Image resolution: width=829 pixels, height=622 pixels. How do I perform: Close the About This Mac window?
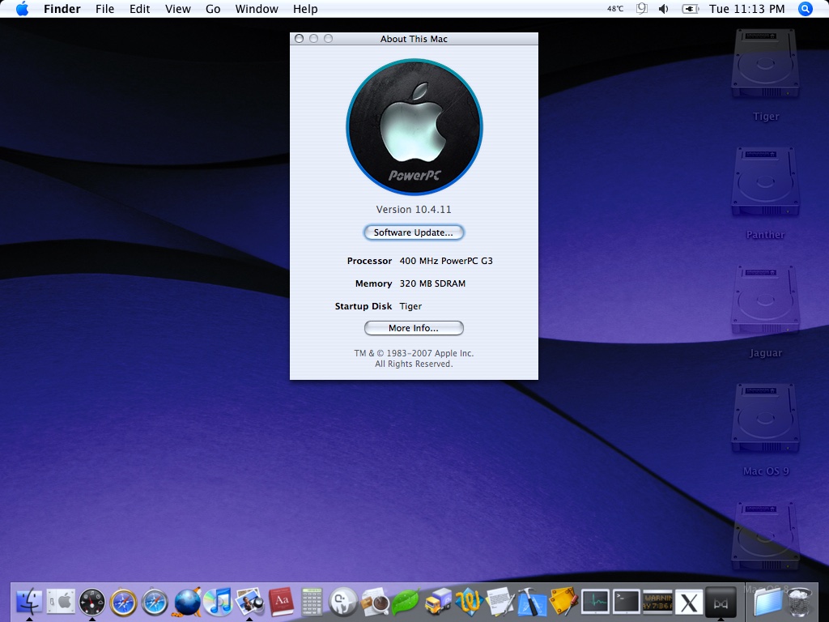300,39
